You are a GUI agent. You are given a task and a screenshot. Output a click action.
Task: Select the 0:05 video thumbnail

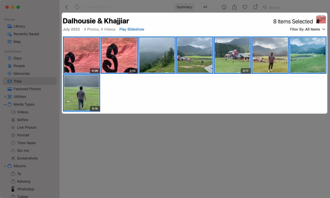(x=119, y=55)
